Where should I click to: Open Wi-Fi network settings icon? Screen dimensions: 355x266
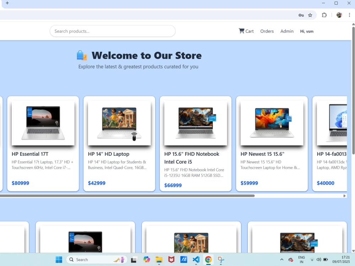[x=312, y=260]
